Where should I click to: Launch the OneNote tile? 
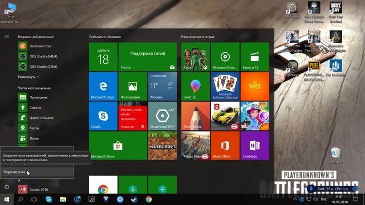click(255, 146)
